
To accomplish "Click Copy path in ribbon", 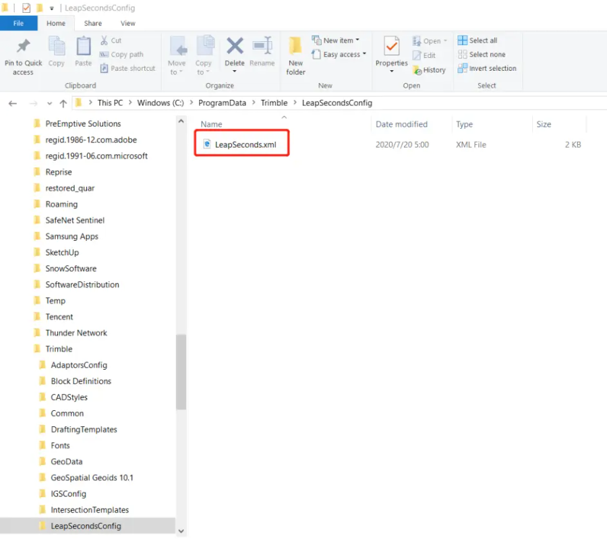I will (121, 55).
